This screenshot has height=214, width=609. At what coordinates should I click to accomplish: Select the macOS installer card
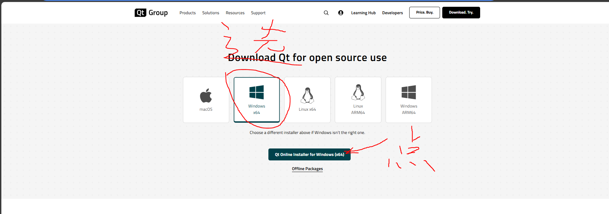206,100
